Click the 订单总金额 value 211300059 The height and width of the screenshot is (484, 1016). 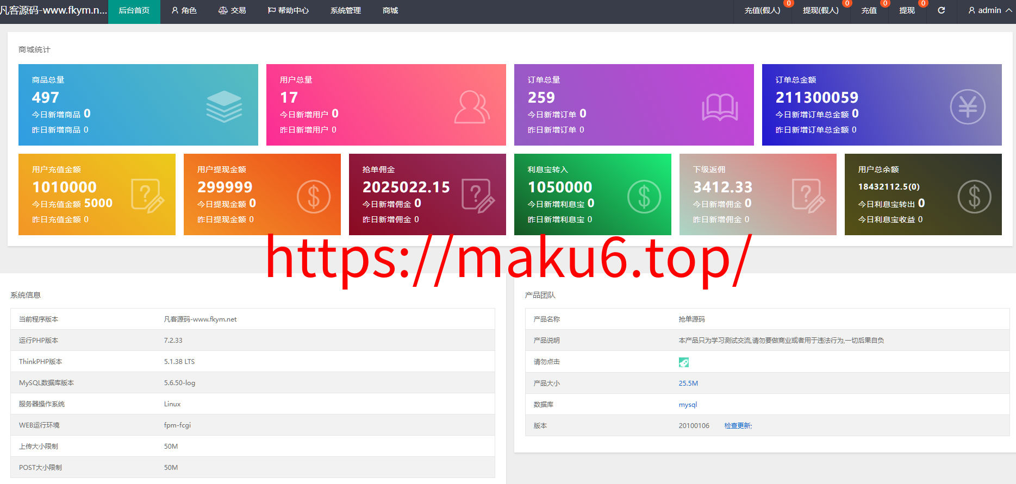817,97
